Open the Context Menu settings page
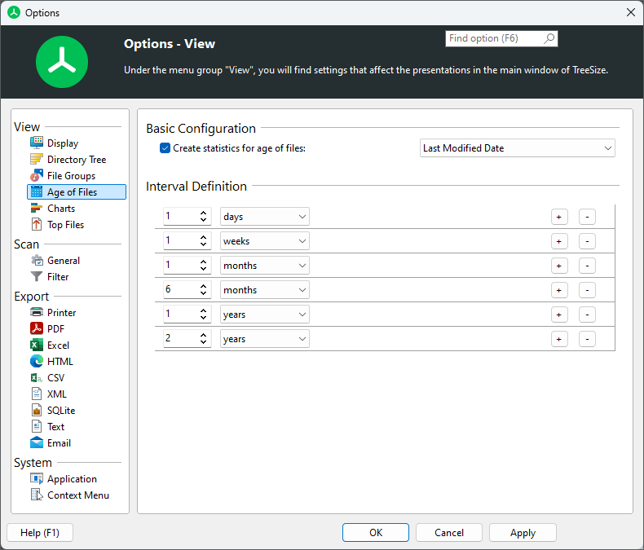Image resolution: width=644 pixels, height=550 pixels. pos(77,495)
